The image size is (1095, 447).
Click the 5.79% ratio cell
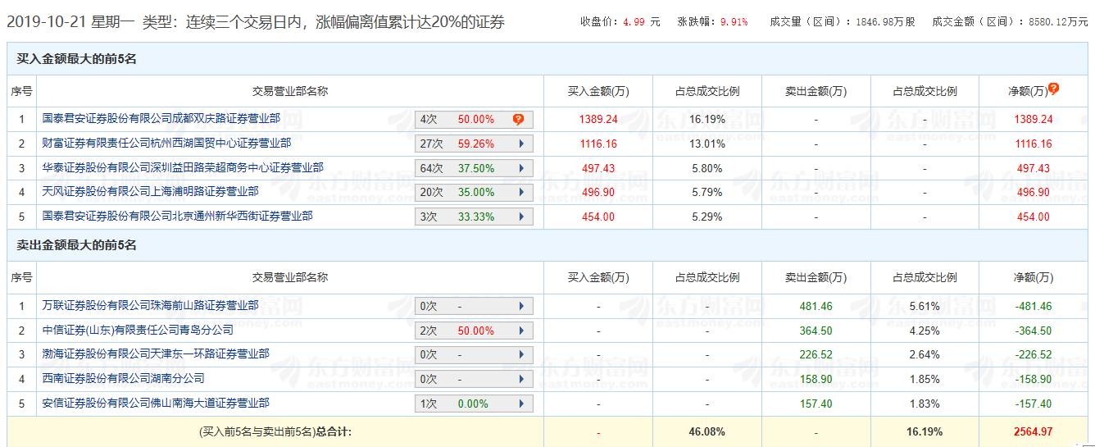(707, 192)
